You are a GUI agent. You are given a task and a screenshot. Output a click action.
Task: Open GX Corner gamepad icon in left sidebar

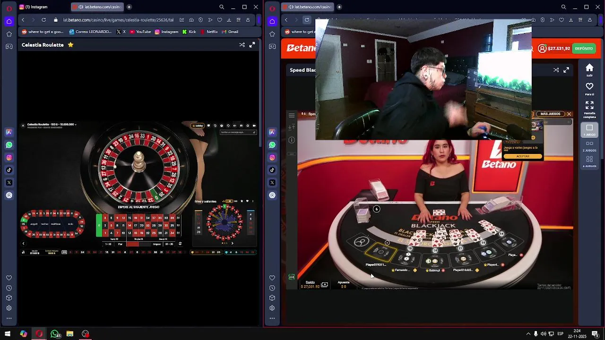9,47
